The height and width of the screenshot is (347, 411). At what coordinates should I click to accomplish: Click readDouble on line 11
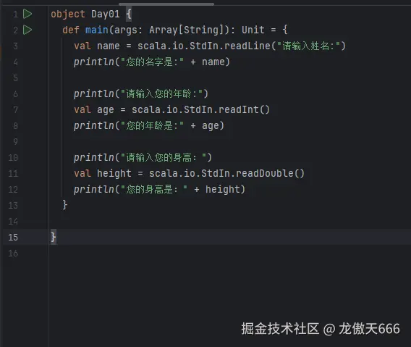click(x=265, y=173)
